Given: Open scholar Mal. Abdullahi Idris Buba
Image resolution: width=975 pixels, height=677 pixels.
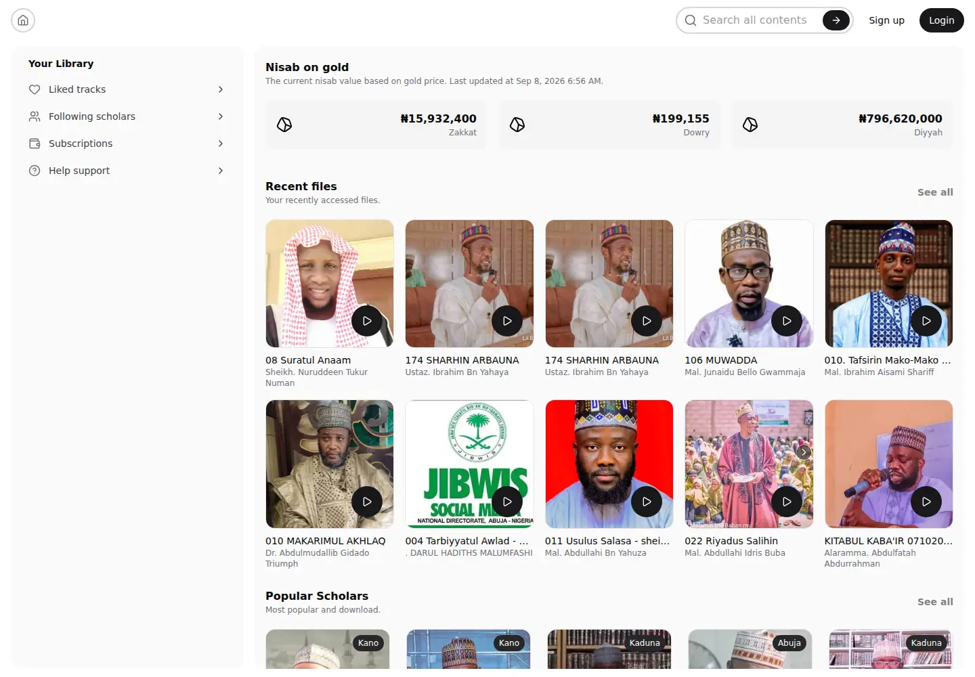Looking at the screenshot, I should pos(735,552).
